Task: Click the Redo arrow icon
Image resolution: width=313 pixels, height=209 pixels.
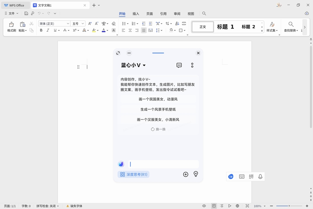Action: pyautogui.click(x=49, y=13)
